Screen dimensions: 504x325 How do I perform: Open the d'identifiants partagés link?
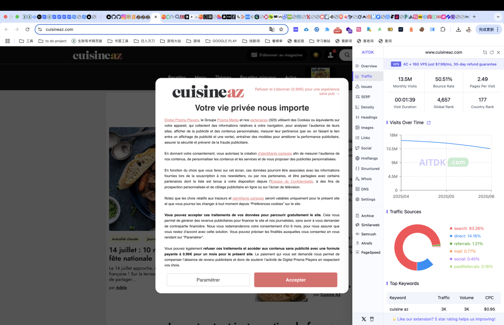pos(275,154)
